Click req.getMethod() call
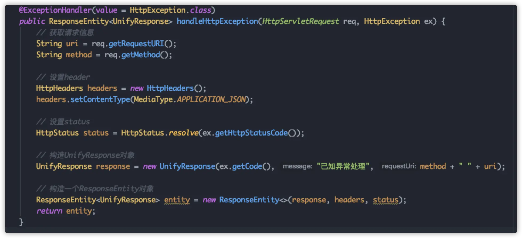 136,55
